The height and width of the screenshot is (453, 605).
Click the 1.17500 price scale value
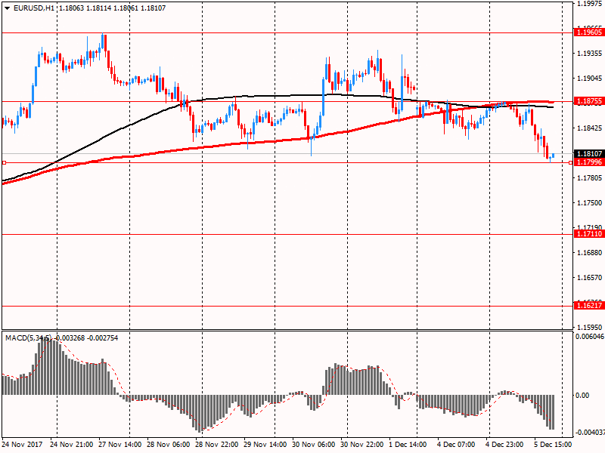(x=589, y=203)
